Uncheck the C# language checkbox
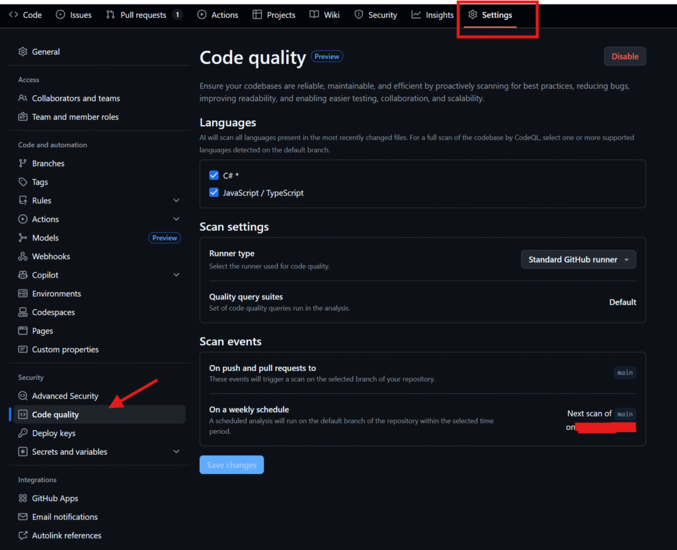 tap(214, 175)
